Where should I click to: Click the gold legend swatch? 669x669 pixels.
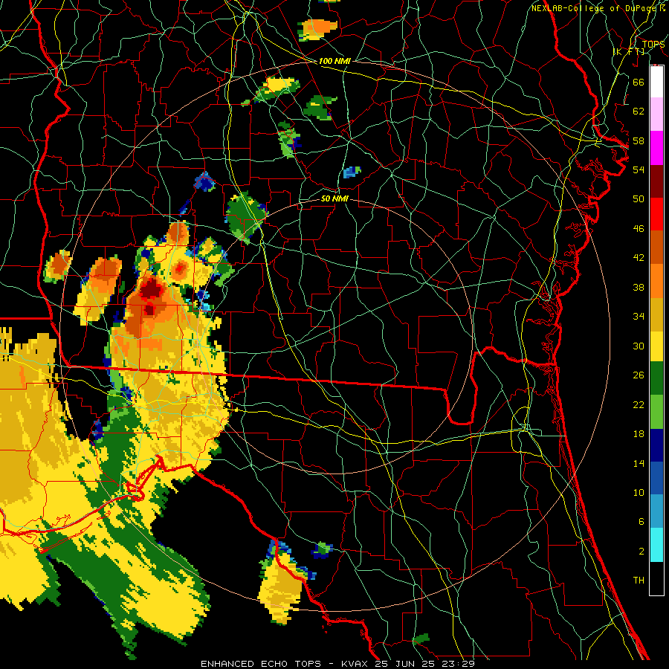coord(656,314)
